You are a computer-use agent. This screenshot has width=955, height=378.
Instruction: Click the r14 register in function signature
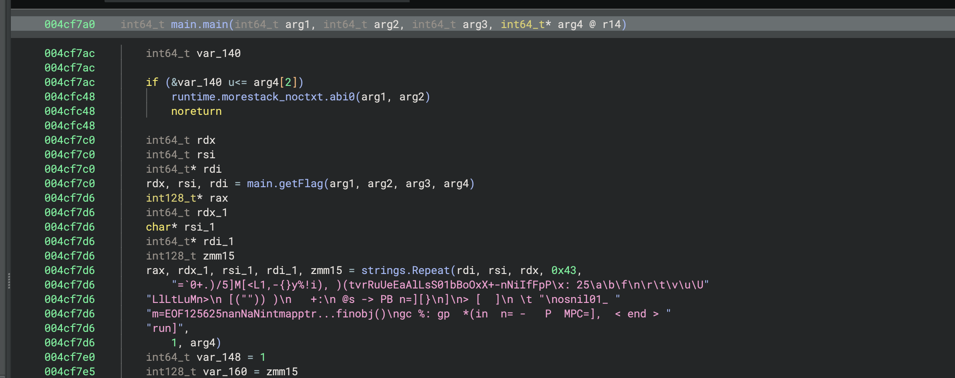[x=611, y=24]
